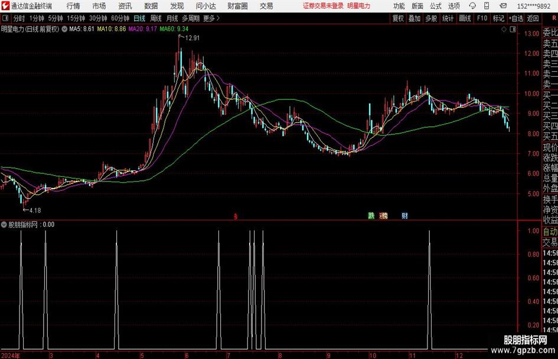Switch to 分时 intraday view

point(19,18)
